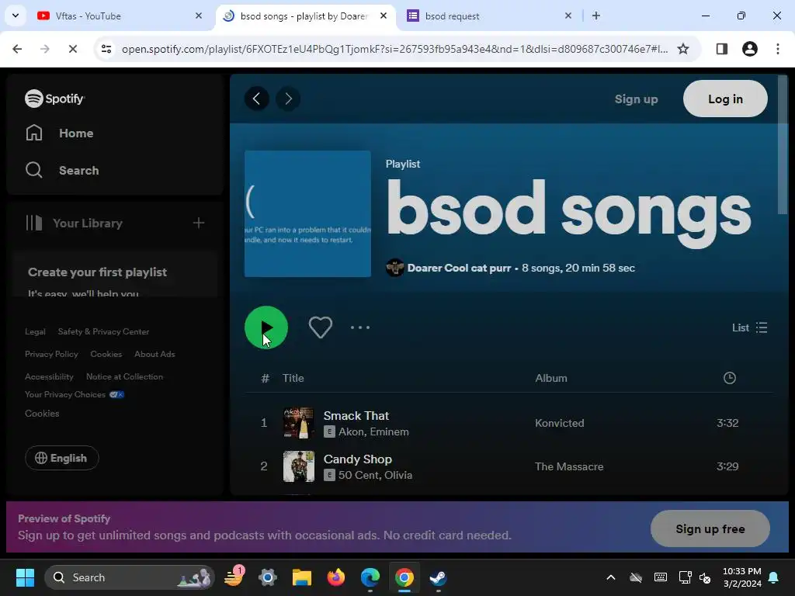Click Sign up free button
Screen dimensions: 795x596
pyautogui.click(x=710, y=528)
